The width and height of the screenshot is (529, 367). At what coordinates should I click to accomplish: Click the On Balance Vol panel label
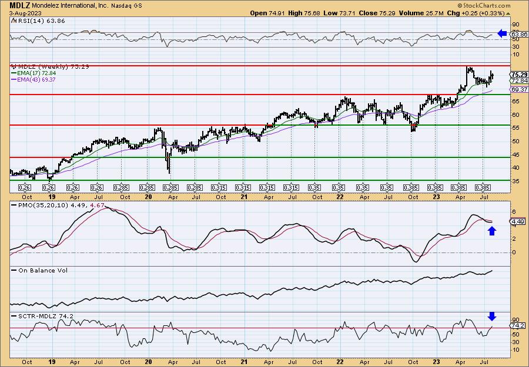(x=42, y=270)
